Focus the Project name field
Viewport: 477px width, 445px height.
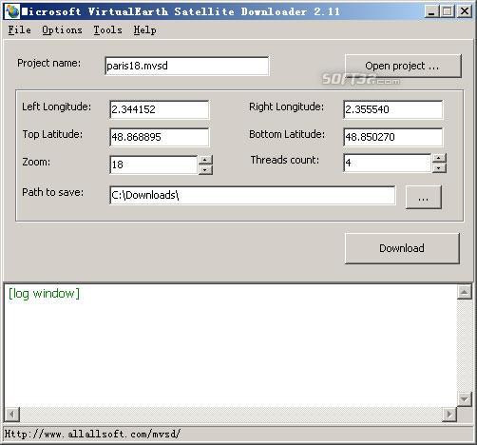point(187,66)
